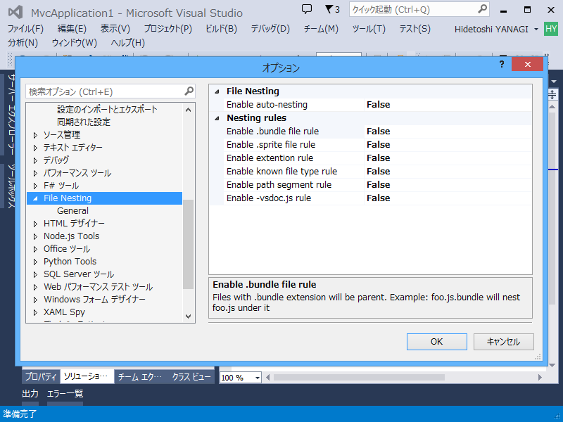Viewport: 563px width, 422px height.
Task: Toggle Enable .sprite file rule value
Action: (448, 145)
